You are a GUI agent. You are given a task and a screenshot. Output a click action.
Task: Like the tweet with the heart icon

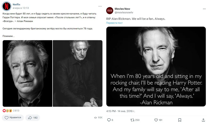156,120
